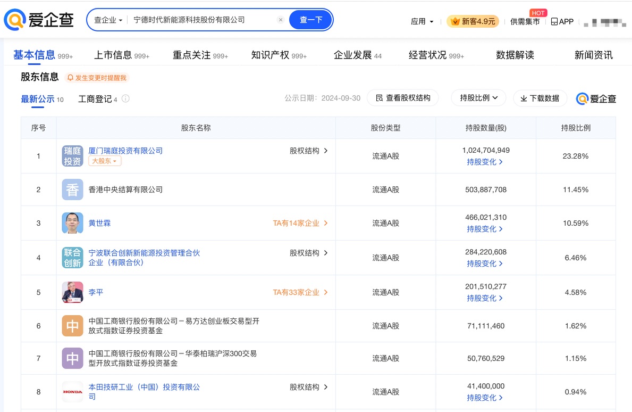This screenshot has width=632, height=412.
Task: Open the 数据解读 tab
Action: click(515, 55)
